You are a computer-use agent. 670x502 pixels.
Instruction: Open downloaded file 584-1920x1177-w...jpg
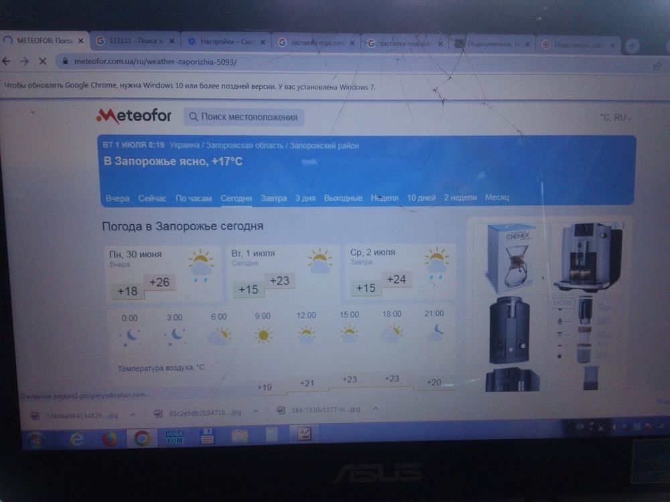(x=320, y=410)
